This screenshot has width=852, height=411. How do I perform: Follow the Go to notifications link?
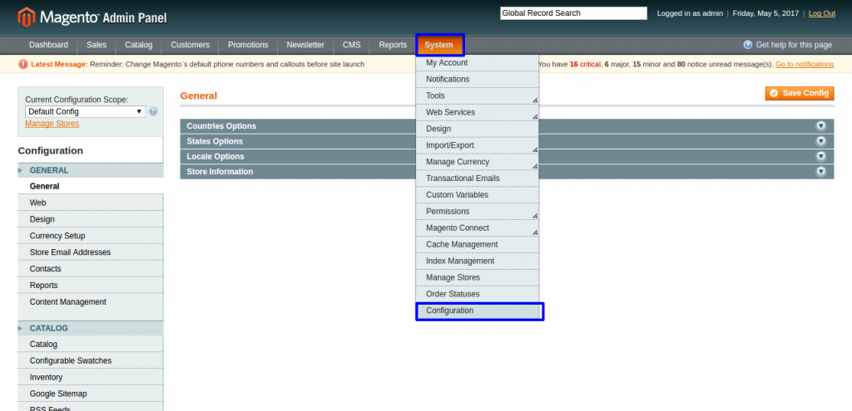coord(805,65)
